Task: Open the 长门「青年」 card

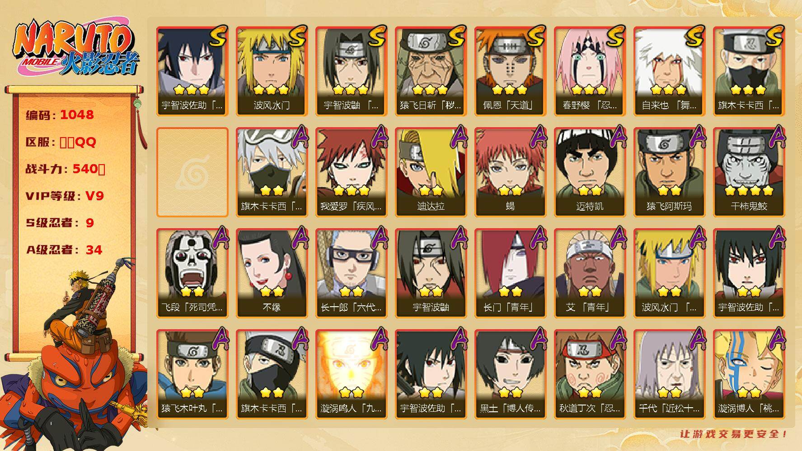Action: point(510,273)
